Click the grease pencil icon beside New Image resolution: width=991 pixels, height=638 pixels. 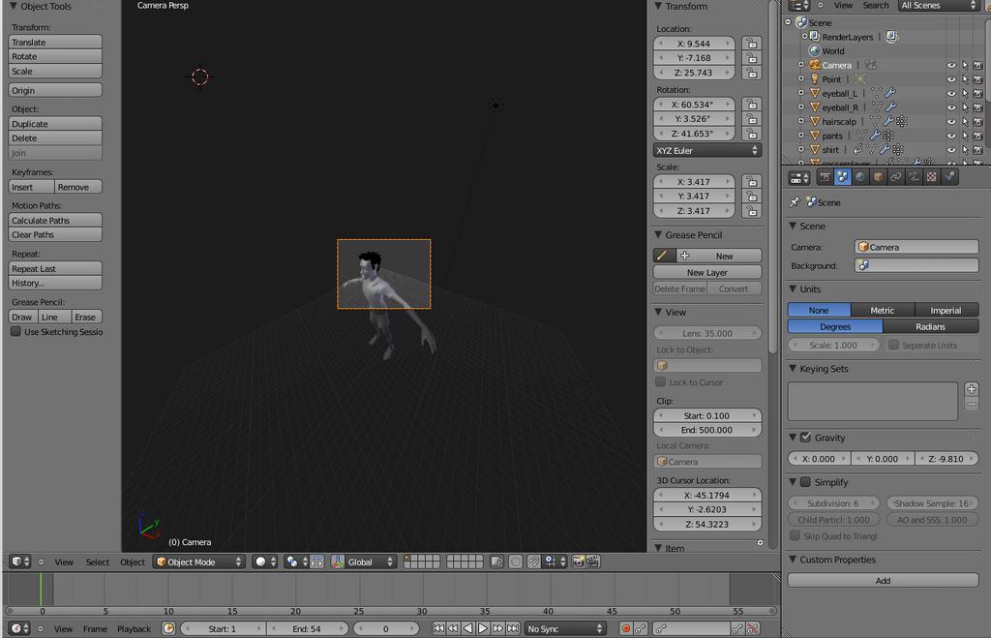(662, 256)
